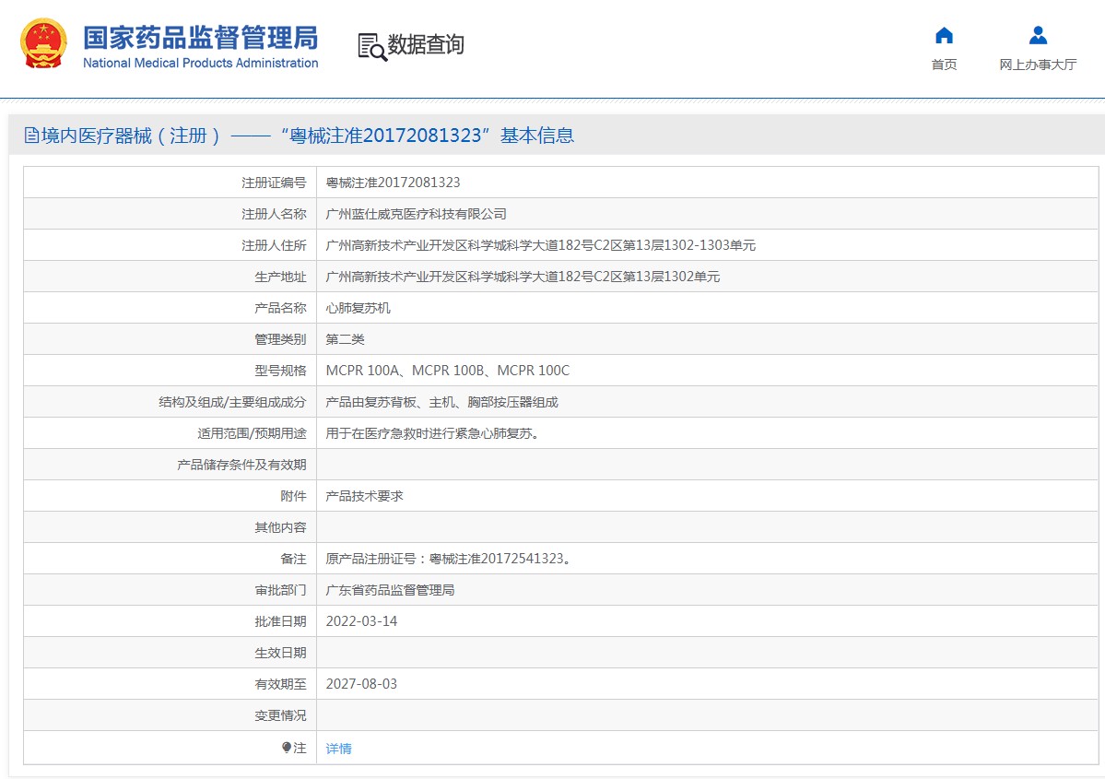Click the 数据查询 magnifier document icon
This screenshot has width=1105, height=779.
pyautogui.click(x=372, y=46)
